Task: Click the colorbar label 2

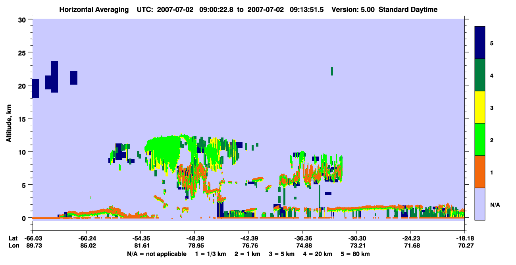Action: click(492, 140)
